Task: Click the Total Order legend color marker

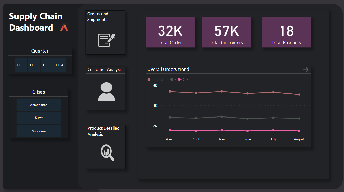Action: tap(149, 79)
